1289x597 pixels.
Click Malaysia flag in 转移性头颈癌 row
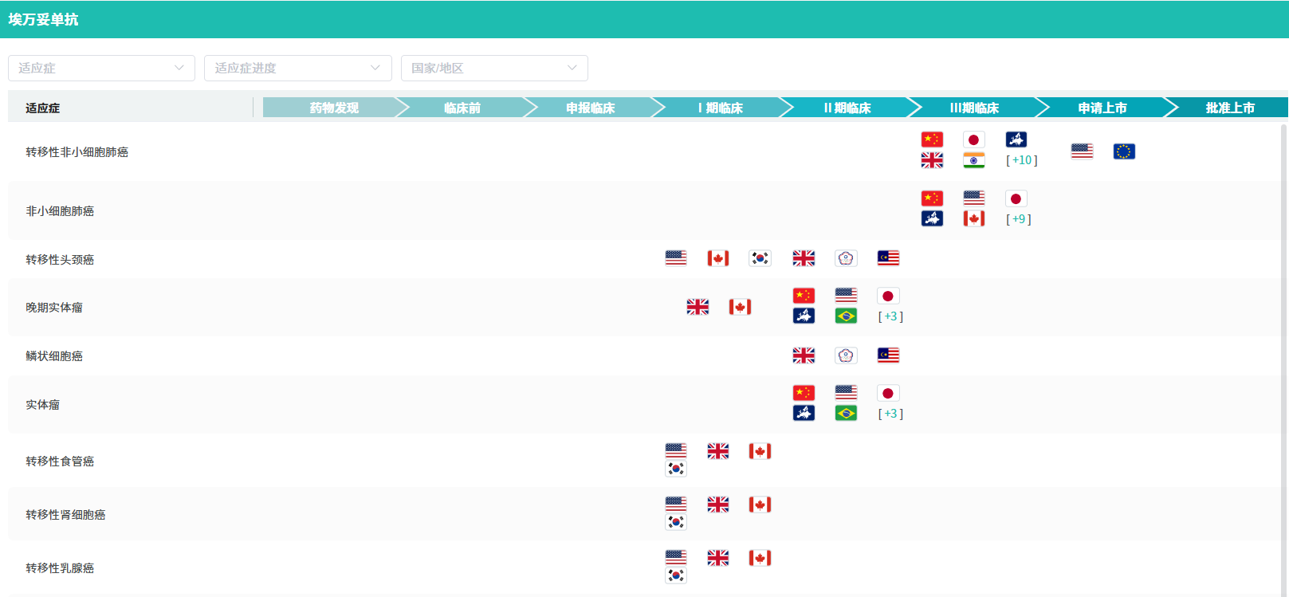coord(888,258)
